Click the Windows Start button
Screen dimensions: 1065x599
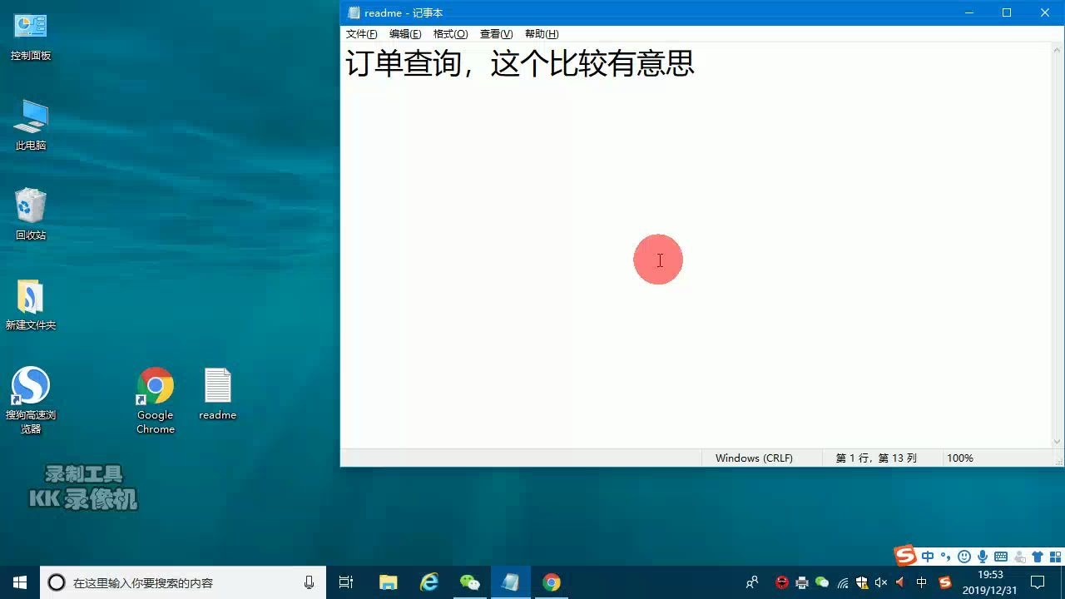(x=17, y=582)
